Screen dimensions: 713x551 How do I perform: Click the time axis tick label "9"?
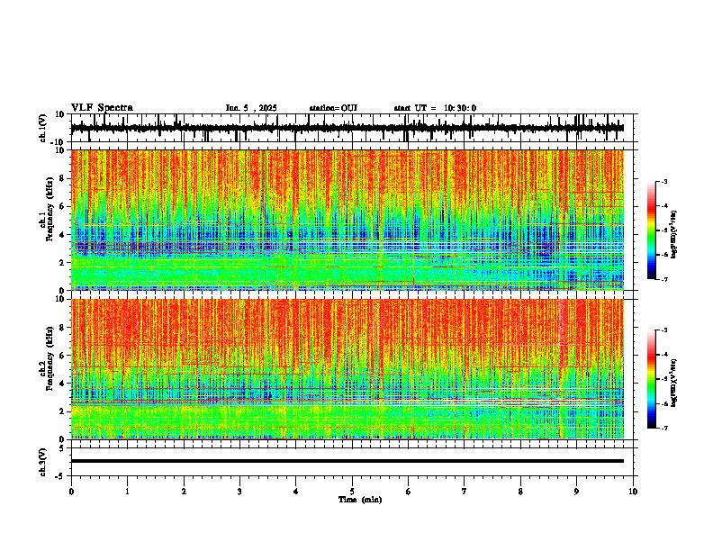point(576,492)
